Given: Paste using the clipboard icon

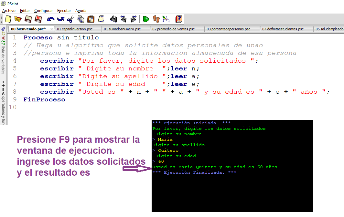Looking at the screenshot, I should (x=91, y=19).
